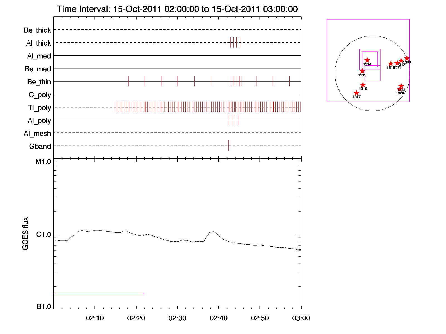Click the star marker for region 1309
The image size is (446, 334).
(x=407, y=58)
